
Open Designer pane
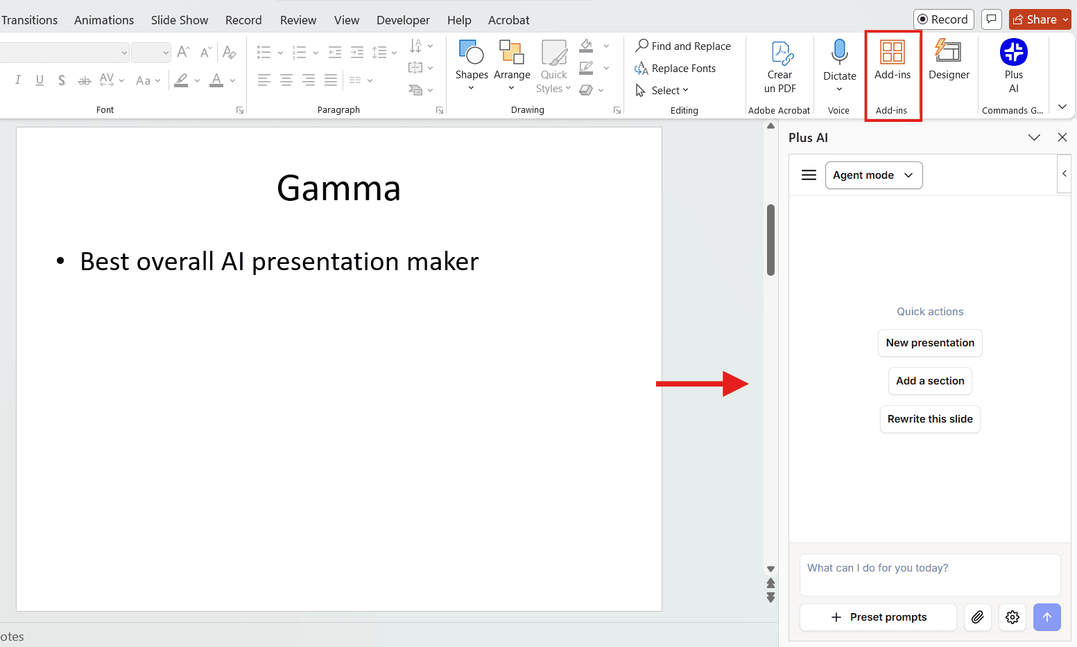tap(949, 61)
